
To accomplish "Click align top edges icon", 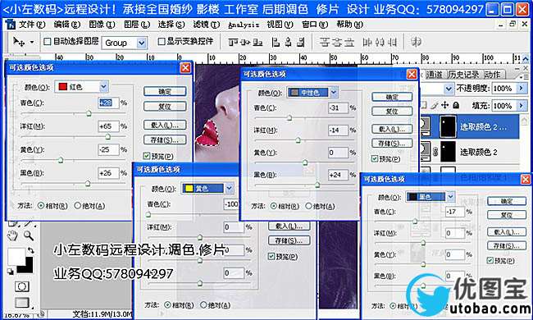I will [233, 42].
